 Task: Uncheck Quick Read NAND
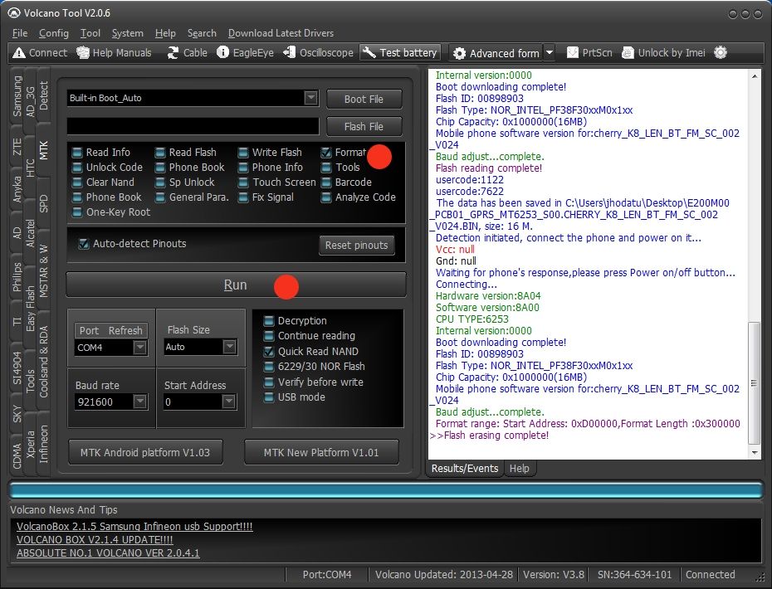pyautogui.click(x=269, y=352)
